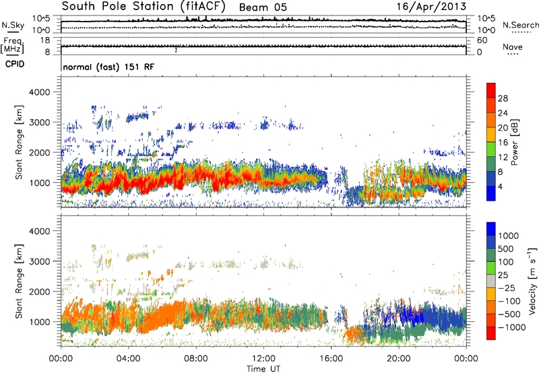Click the "Freq. [MHz]" axis label
This screenshot has height=373, width=539.
13,46
